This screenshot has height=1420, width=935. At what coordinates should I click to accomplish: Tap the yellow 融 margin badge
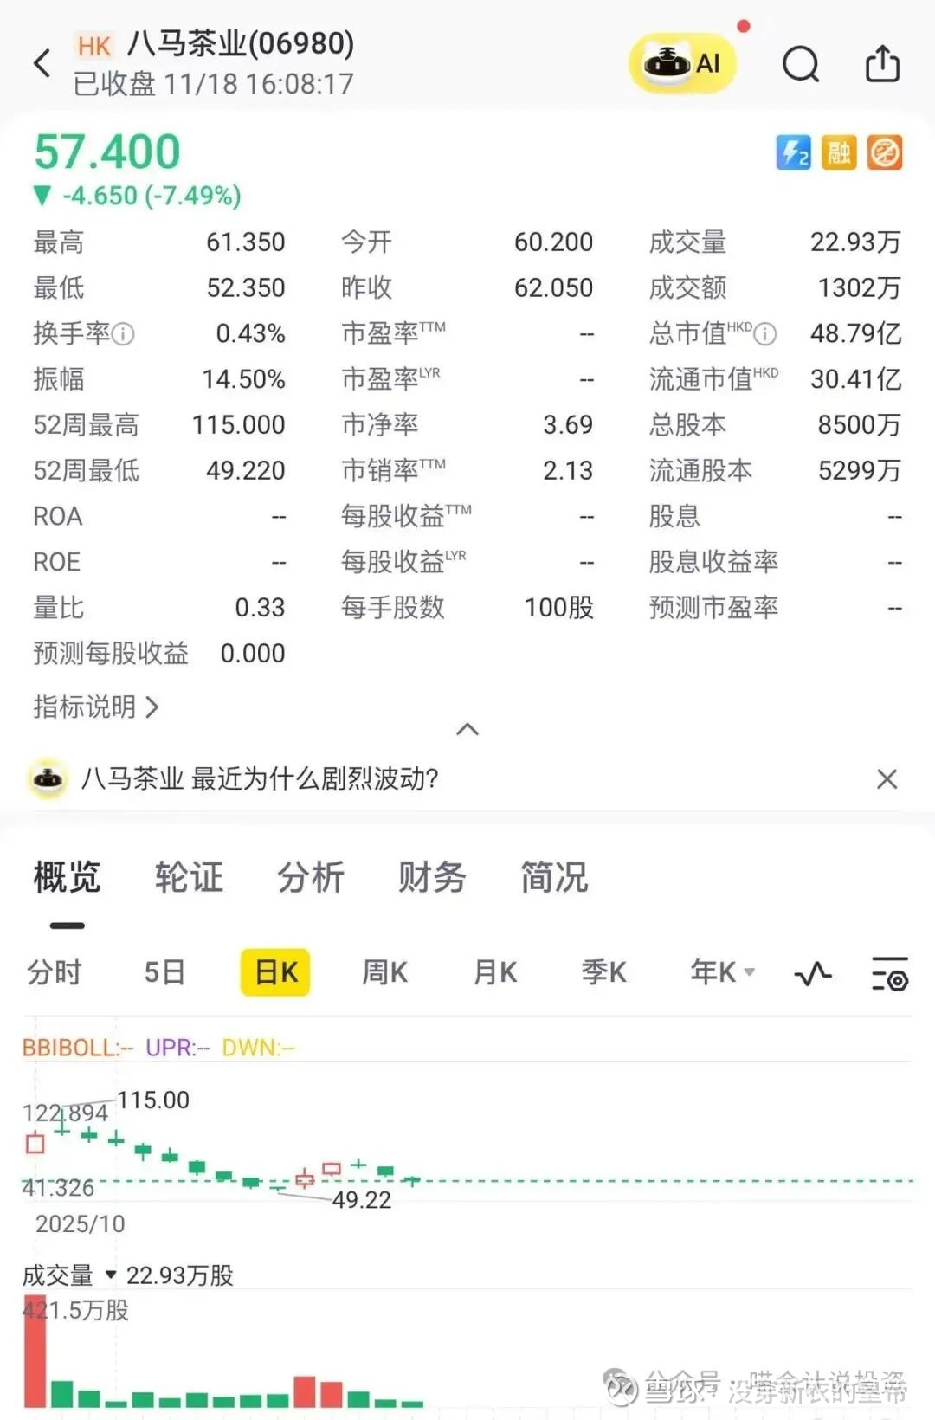tap(838, 153)
